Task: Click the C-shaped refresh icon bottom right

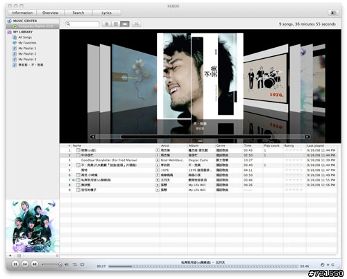Action: point(333,264)
